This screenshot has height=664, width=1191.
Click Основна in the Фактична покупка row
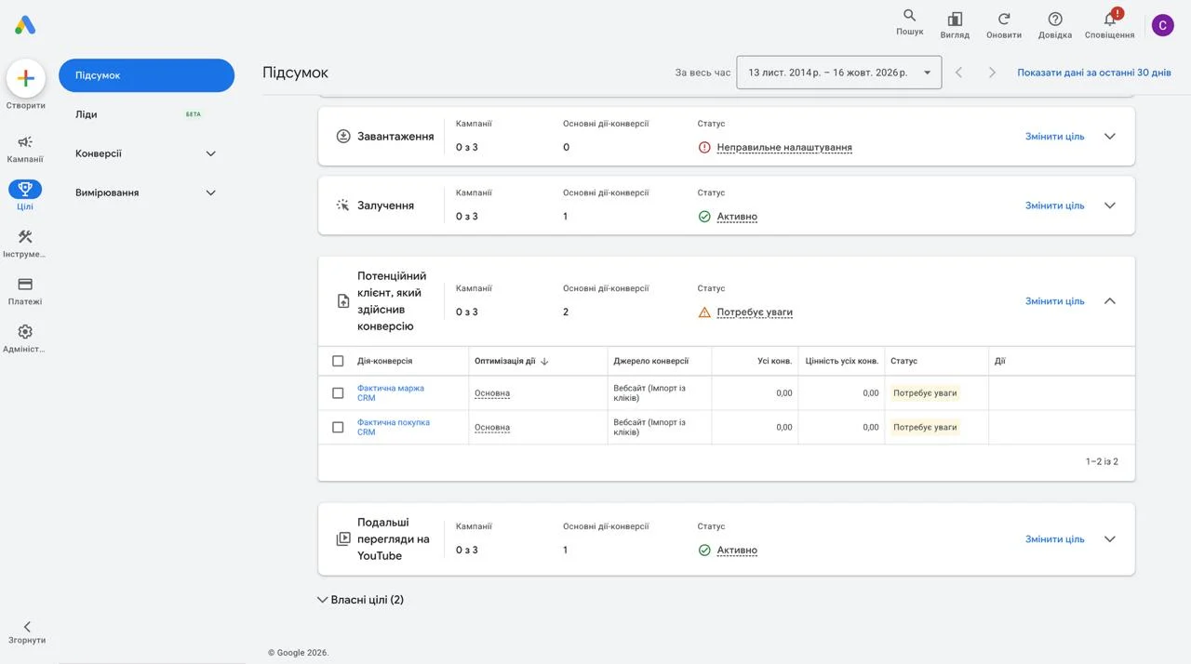[x=492, y=428]
